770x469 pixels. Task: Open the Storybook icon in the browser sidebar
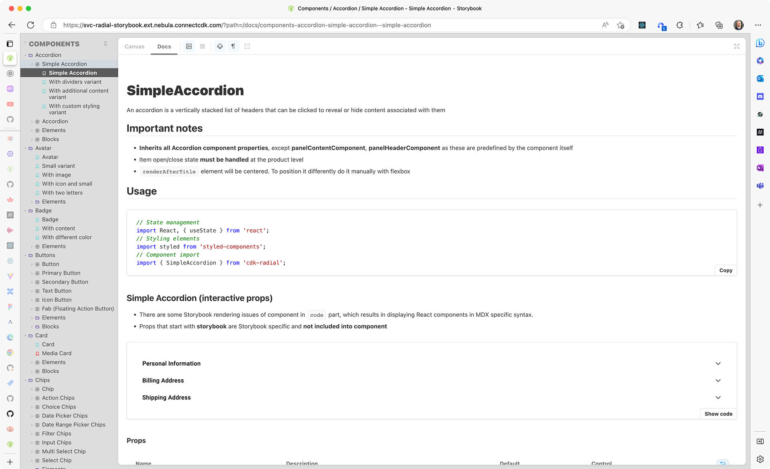click(x=10, y=59)
